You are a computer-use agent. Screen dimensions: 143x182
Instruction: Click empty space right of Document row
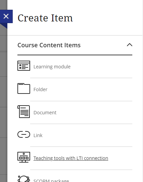coord(94,113)
